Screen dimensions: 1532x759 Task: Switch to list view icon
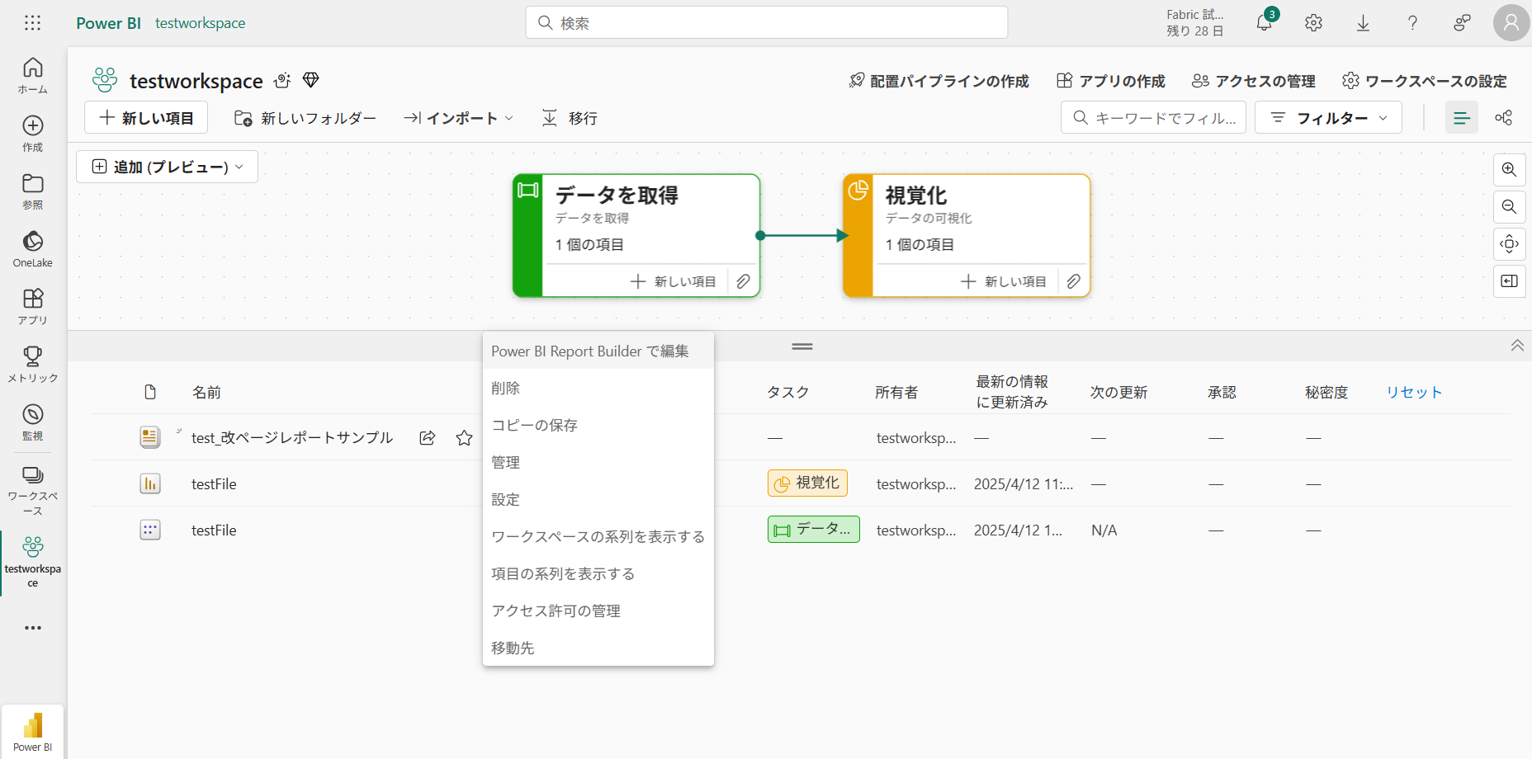1462,118
